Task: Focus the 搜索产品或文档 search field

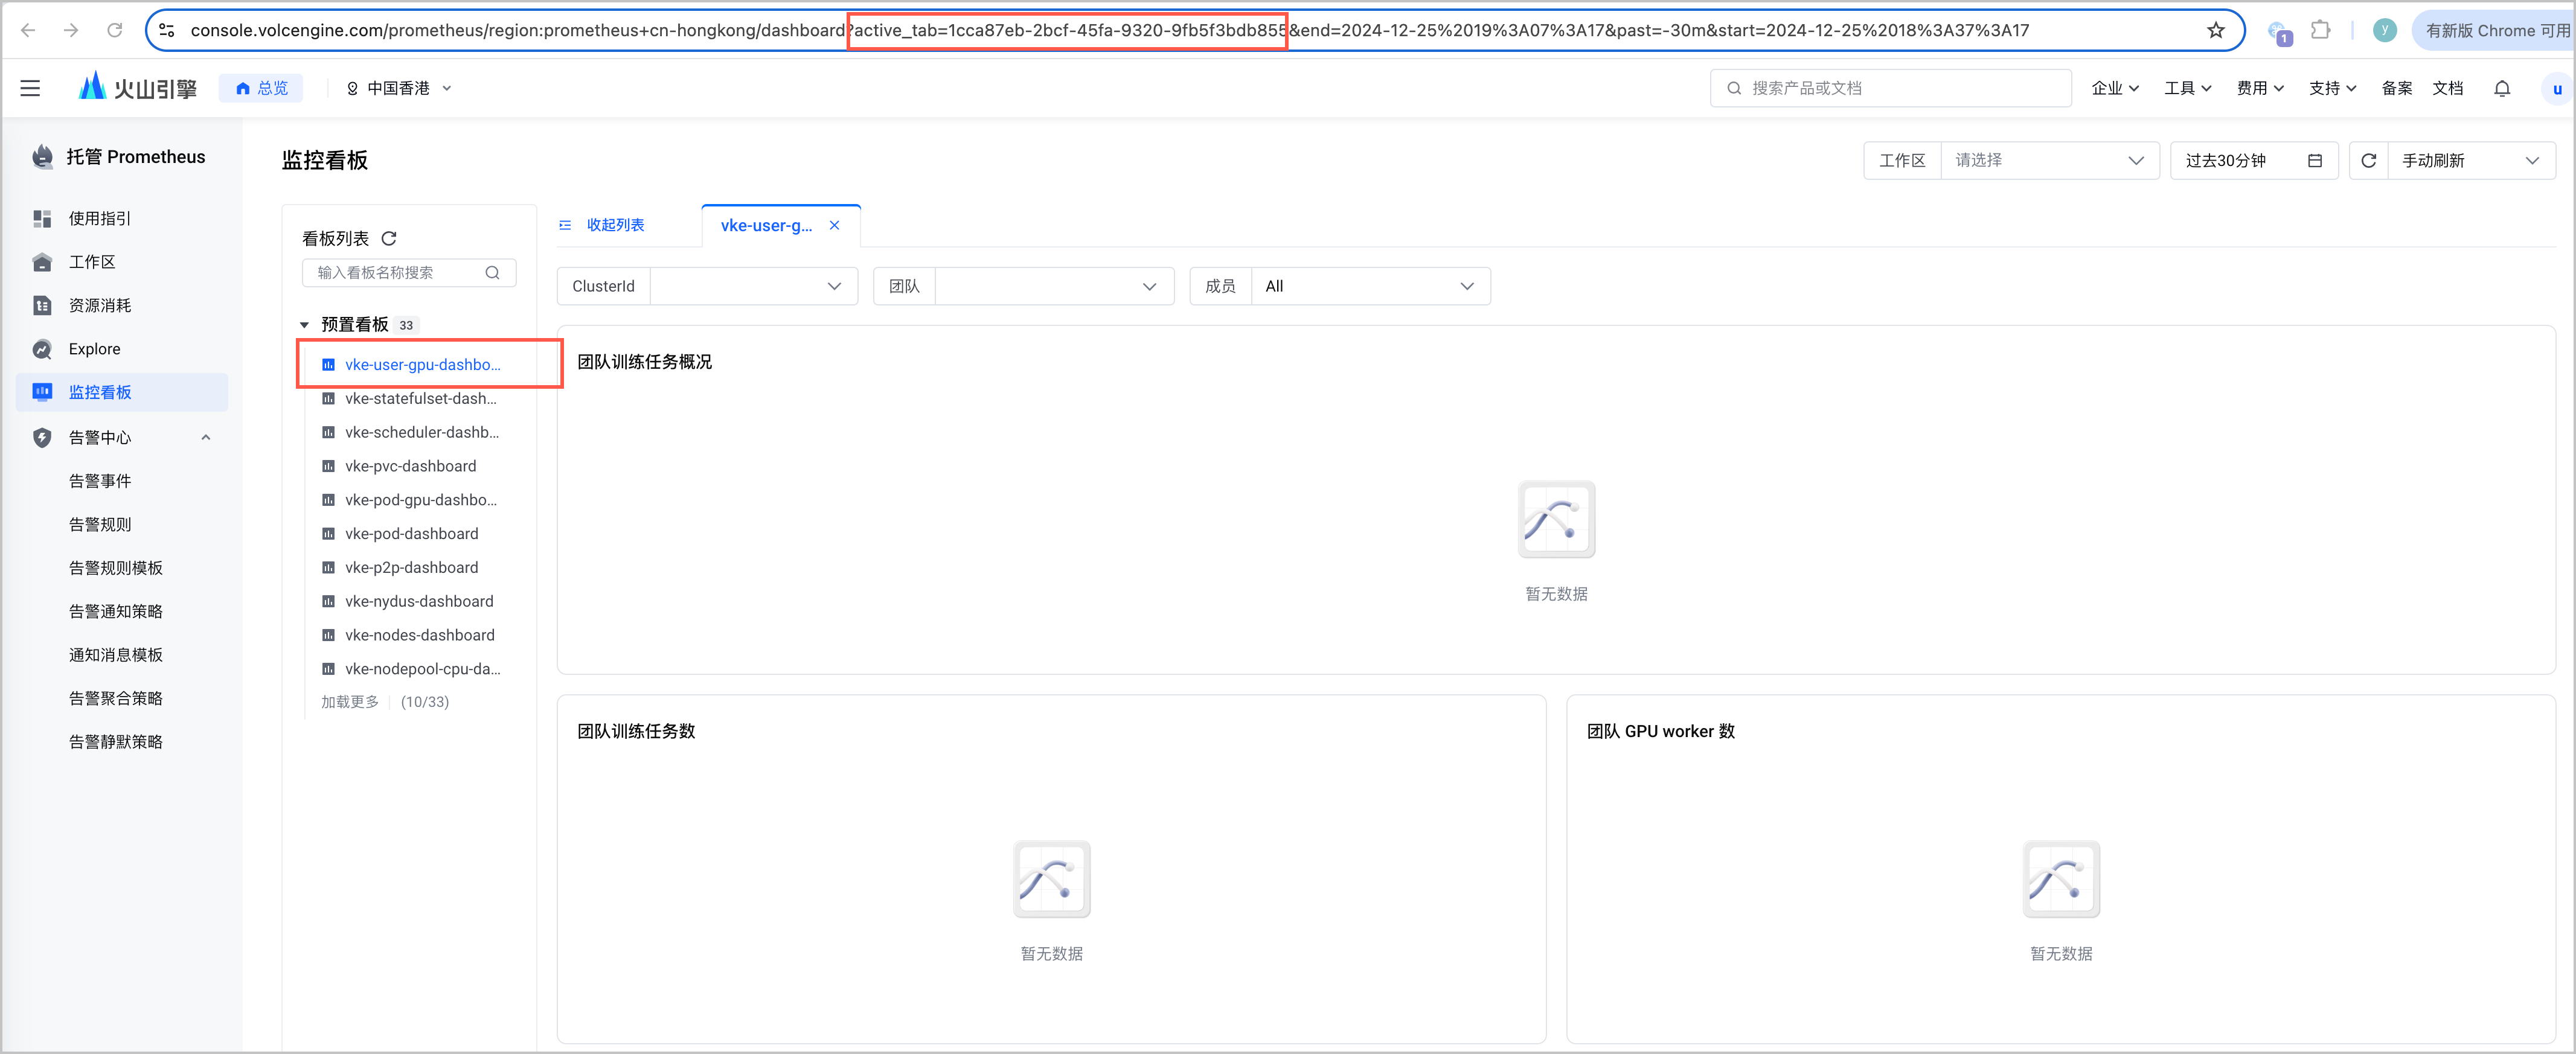Action: click(x=1890, y=88)
